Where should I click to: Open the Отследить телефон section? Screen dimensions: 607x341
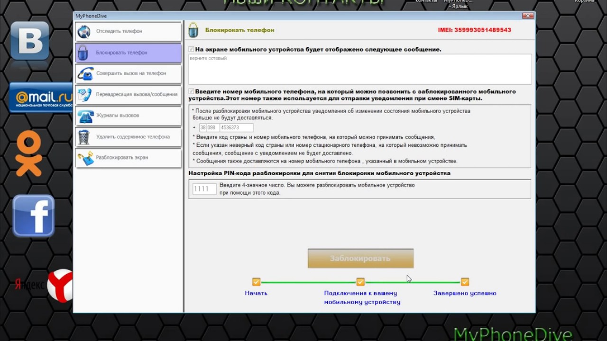tap(128, 31)
